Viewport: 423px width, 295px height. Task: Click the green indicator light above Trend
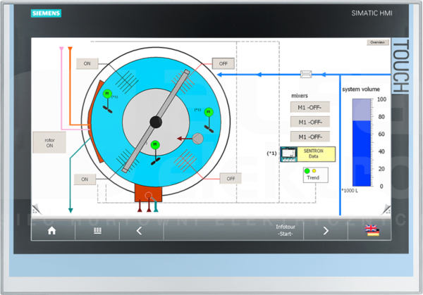307,171
